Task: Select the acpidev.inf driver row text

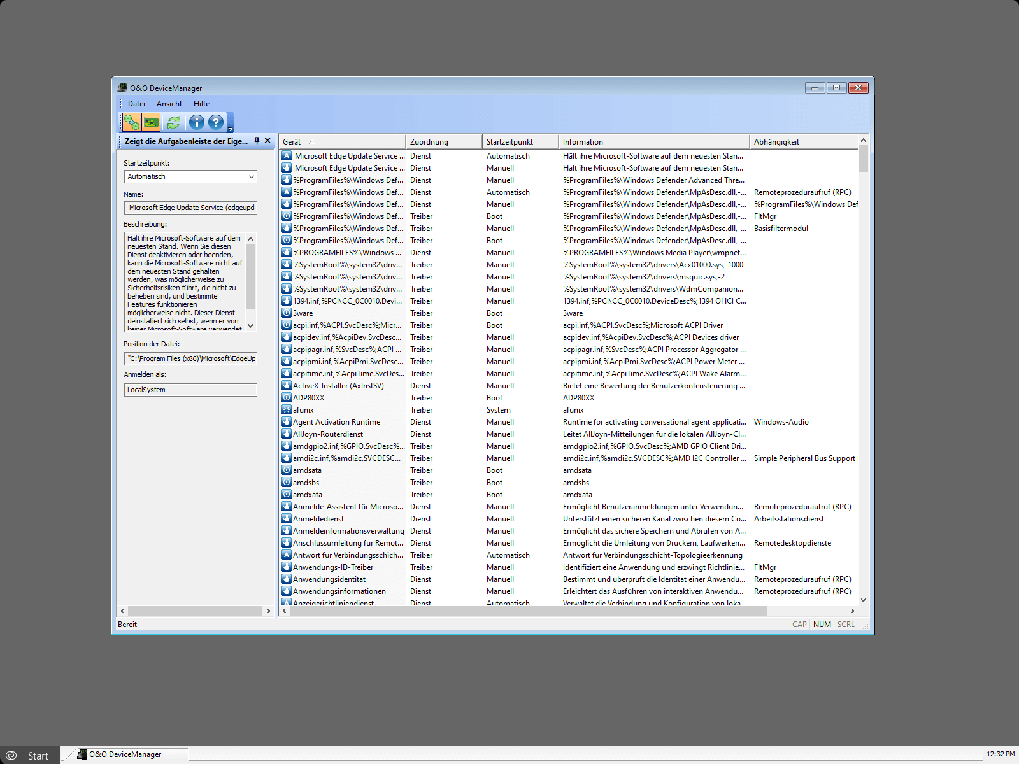Action: pos(347,337)
